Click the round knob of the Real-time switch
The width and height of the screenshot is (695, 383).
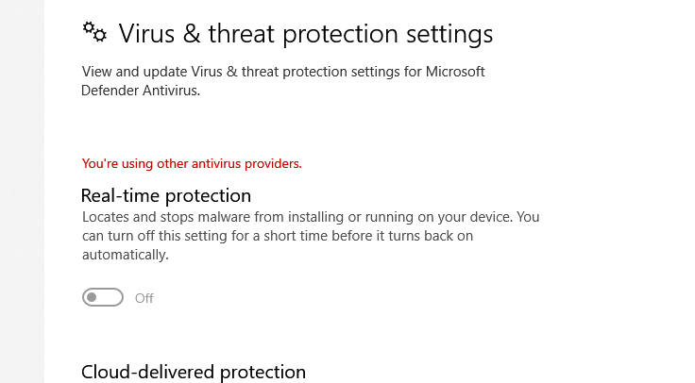coord(93,298)
